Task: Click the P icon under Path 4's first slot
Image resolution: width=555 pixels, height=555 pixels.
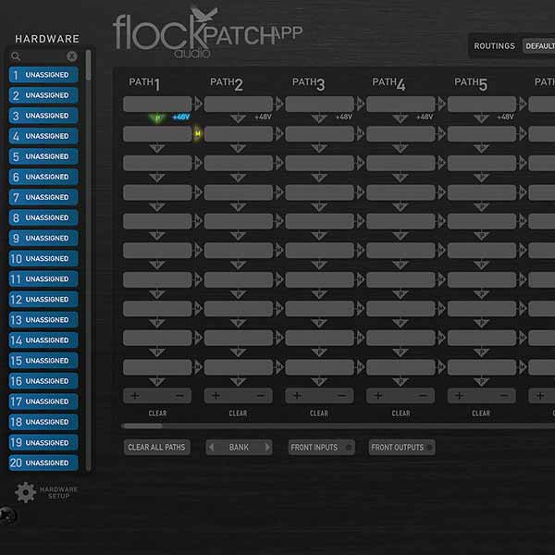Action: (x=400, y=118)
